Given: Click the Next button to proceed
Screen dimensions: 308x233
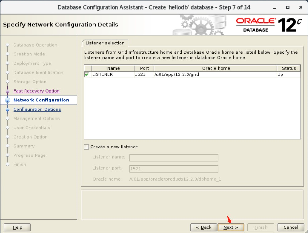Looking at the screenshot, I should (231, 227).
